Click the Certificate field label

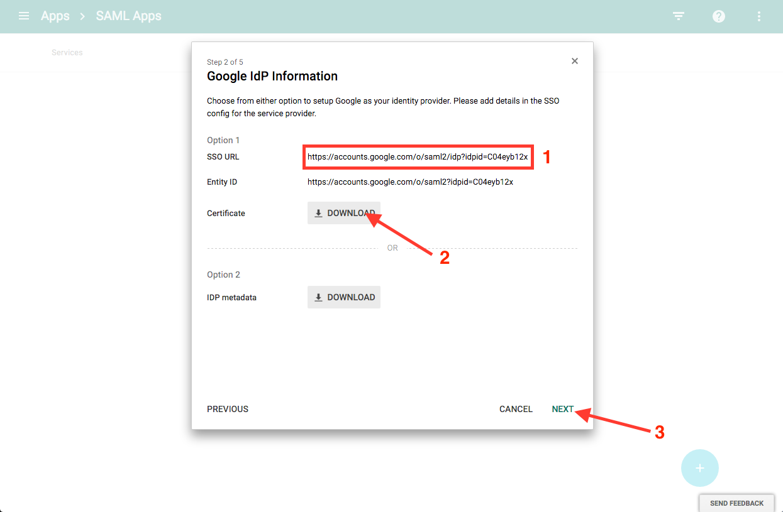click(226, 213)
